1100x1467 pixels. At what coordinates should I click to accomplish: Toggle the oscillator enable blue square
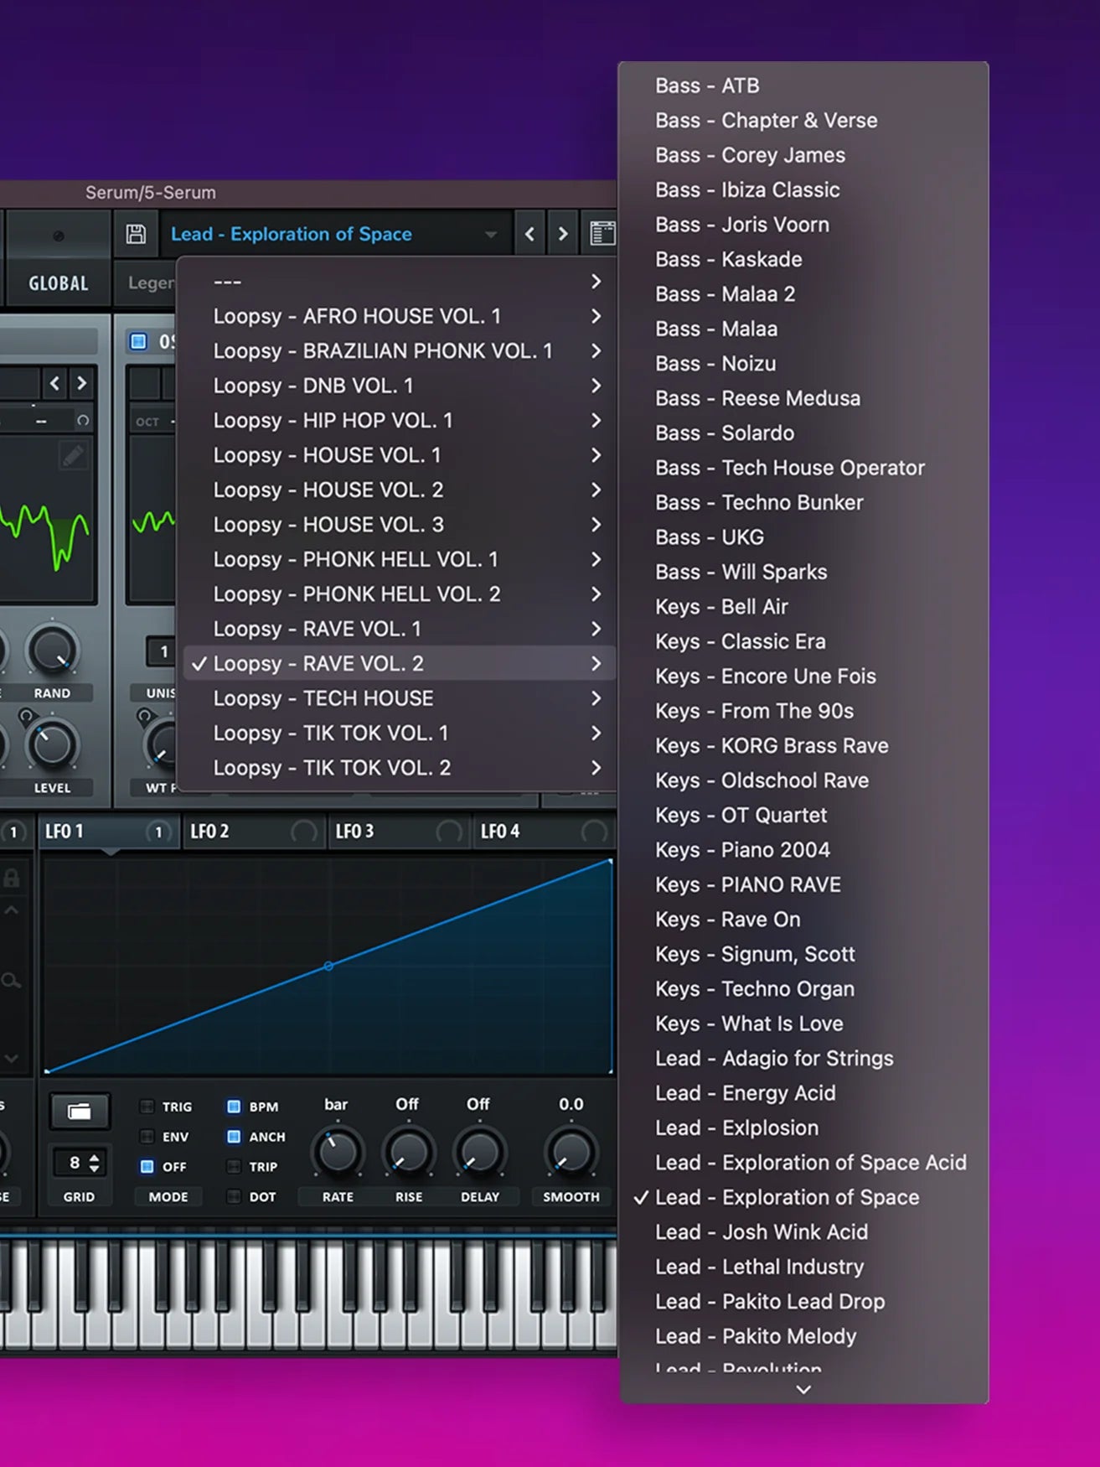click(138, 341)
